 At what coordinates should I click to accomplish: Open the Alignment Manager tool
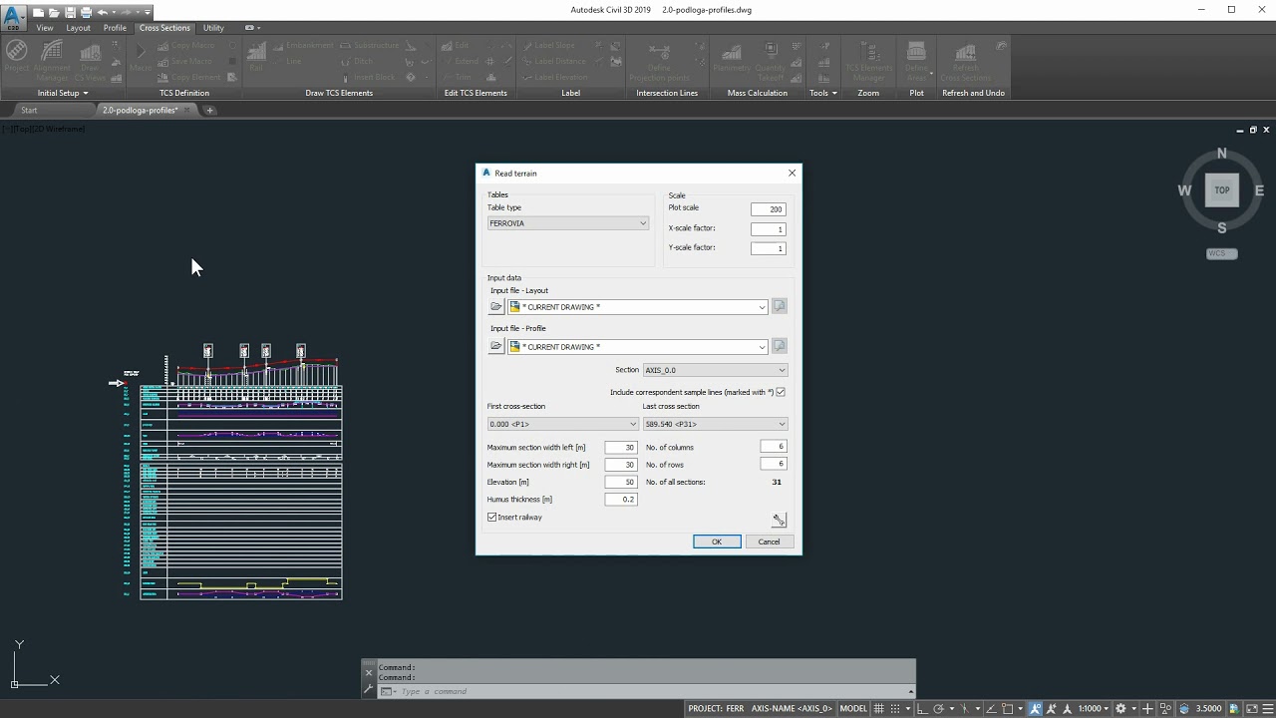[51, 60]
